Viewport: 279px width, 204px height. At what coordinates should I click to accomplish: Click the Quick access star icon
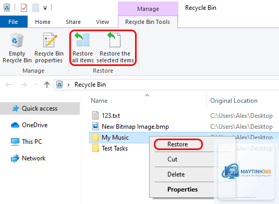click(16, 108)
